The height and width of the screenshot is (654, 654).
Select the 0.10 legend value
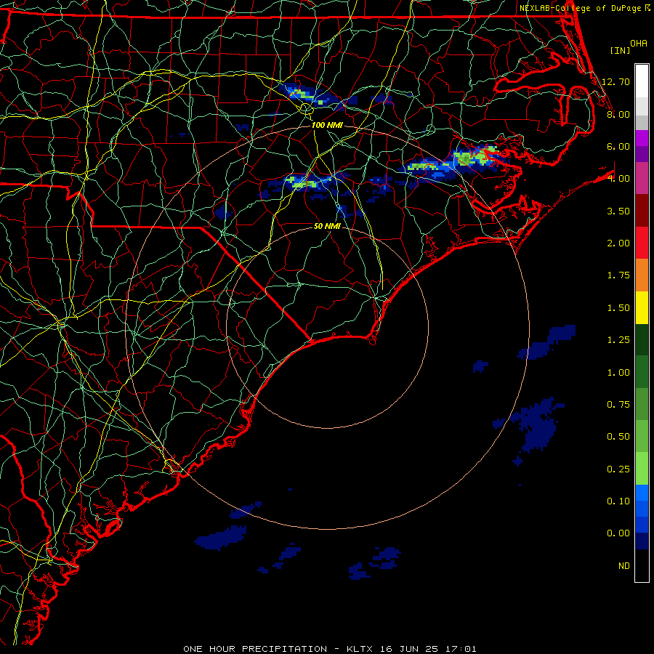pyautogui.click(x=618, y=501)
